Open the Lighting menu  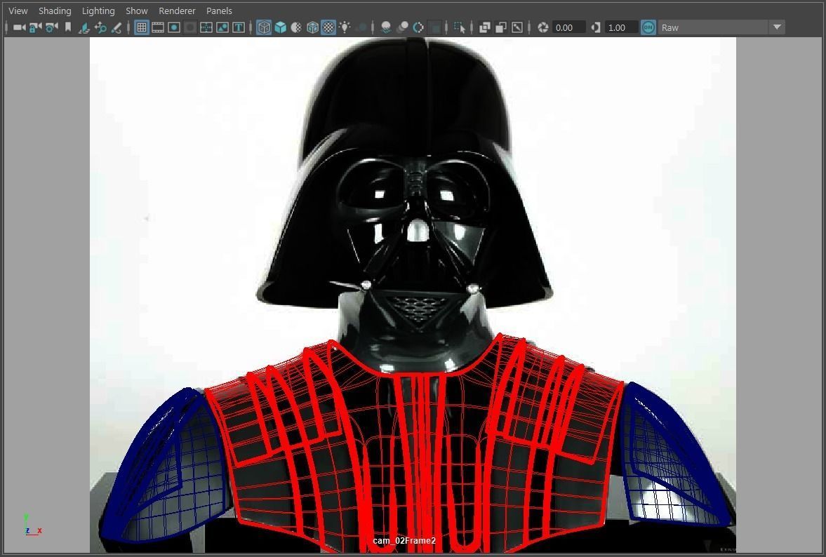tap(98, 11)
